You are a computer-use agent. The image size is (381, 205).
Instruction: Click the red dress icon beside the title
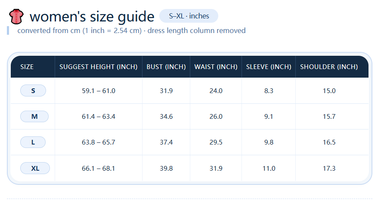tap(16, 17)
